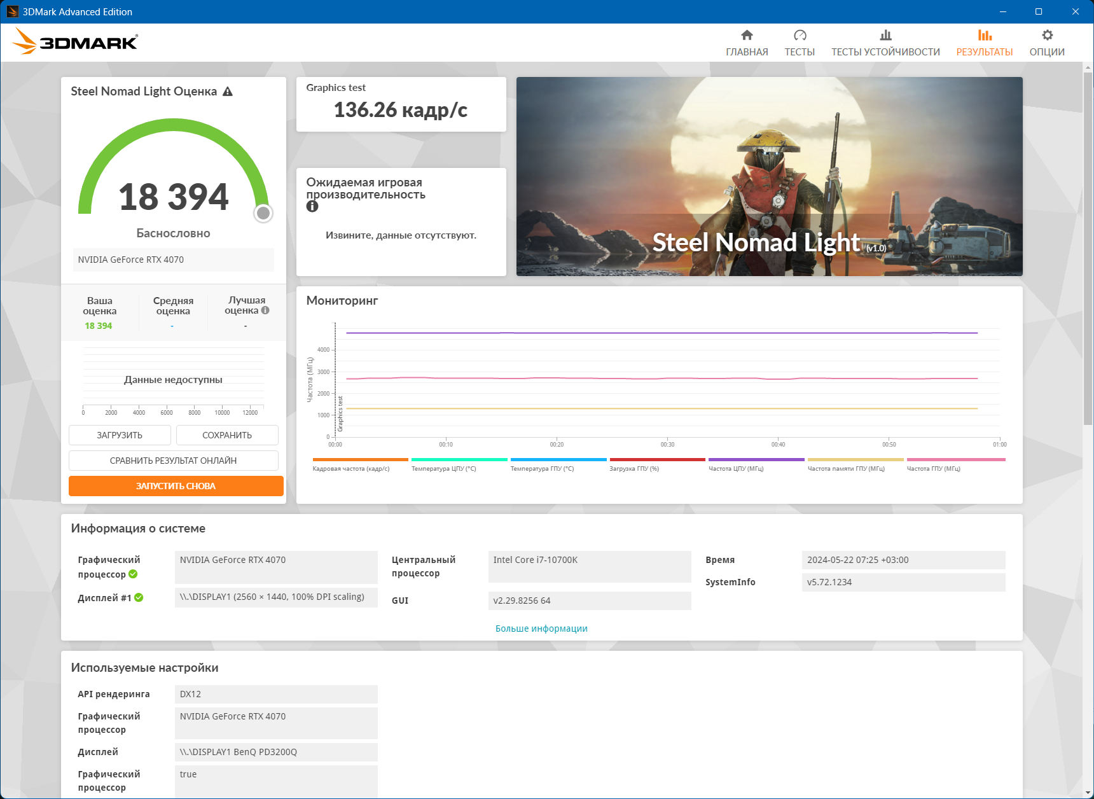
Task: Click the СОХРАНИТЬ button
Action: [x=227, y=435]
